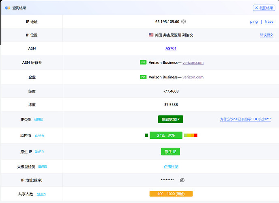The height and width of the screenshot is (203, 279).
Task: Open the AS701 ASN link
Action: 171,48
